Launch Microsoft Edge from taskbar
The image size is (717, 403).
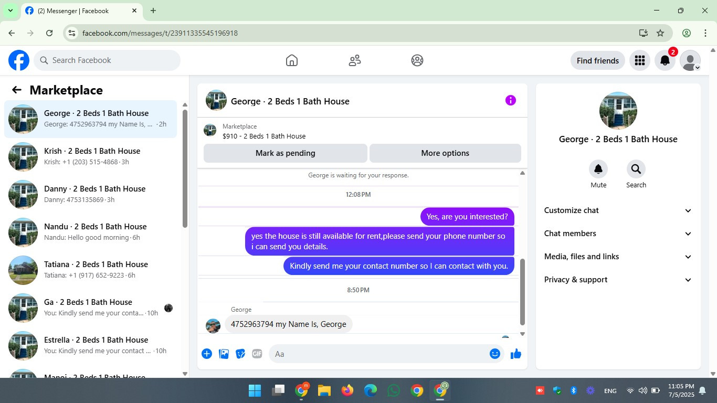(x=371, y=390)
